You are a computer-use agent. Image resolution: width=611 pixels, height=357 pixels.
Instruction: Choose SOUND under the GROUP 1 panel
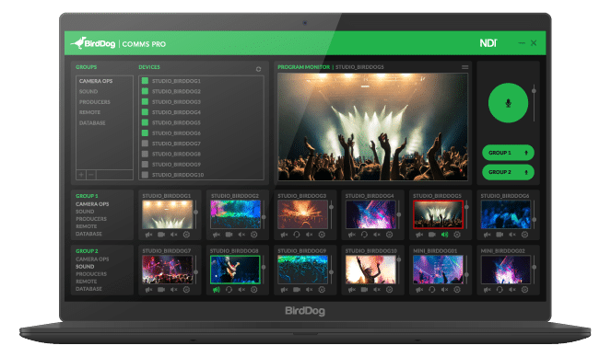(x=85, y=212)
